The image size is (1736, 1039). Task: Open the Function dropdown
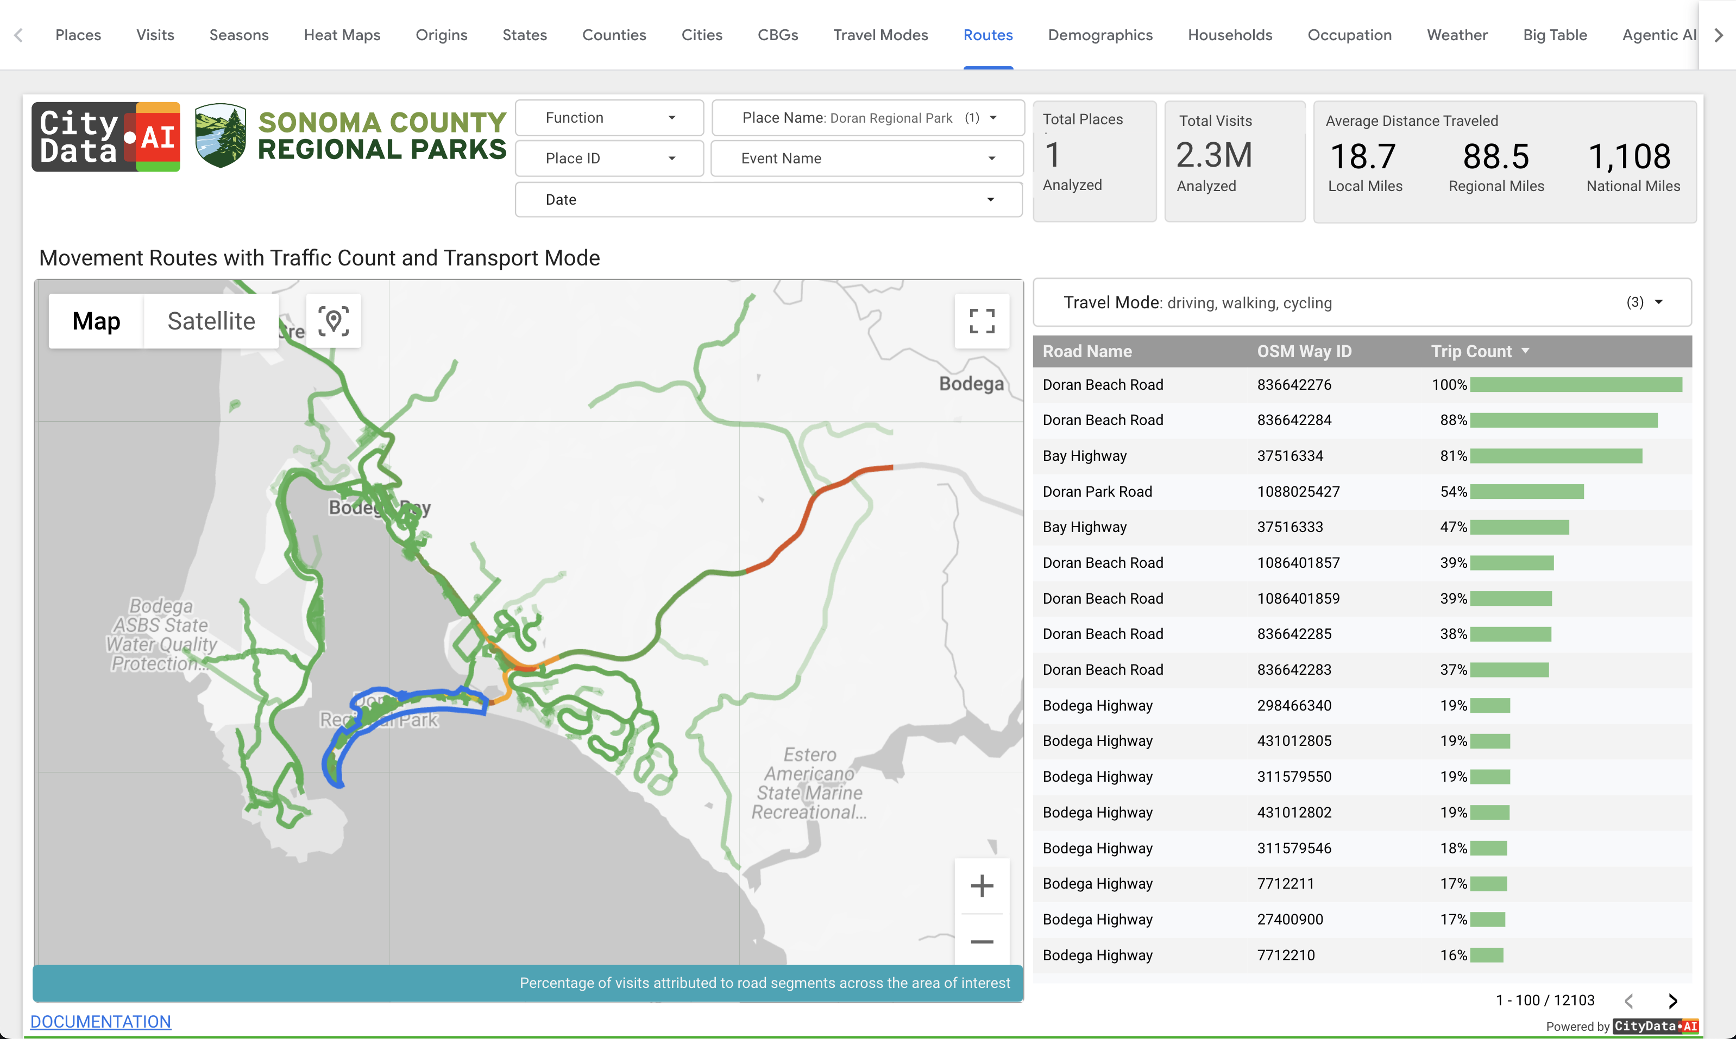point(609,118)
